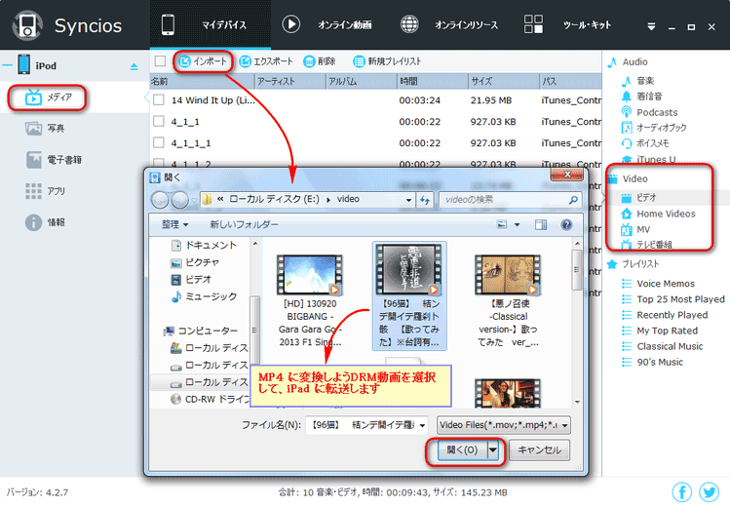
Task: Open the arrow beside 開く(O) button
Action: [493, 449]
